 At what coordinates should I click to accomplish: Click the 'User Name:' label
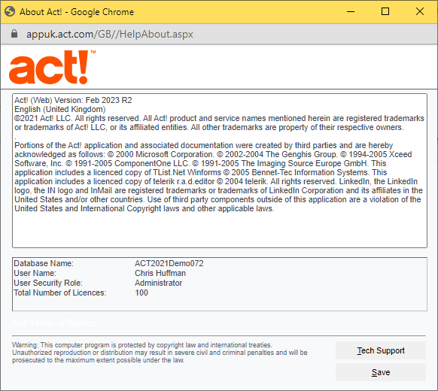(35, 273)
